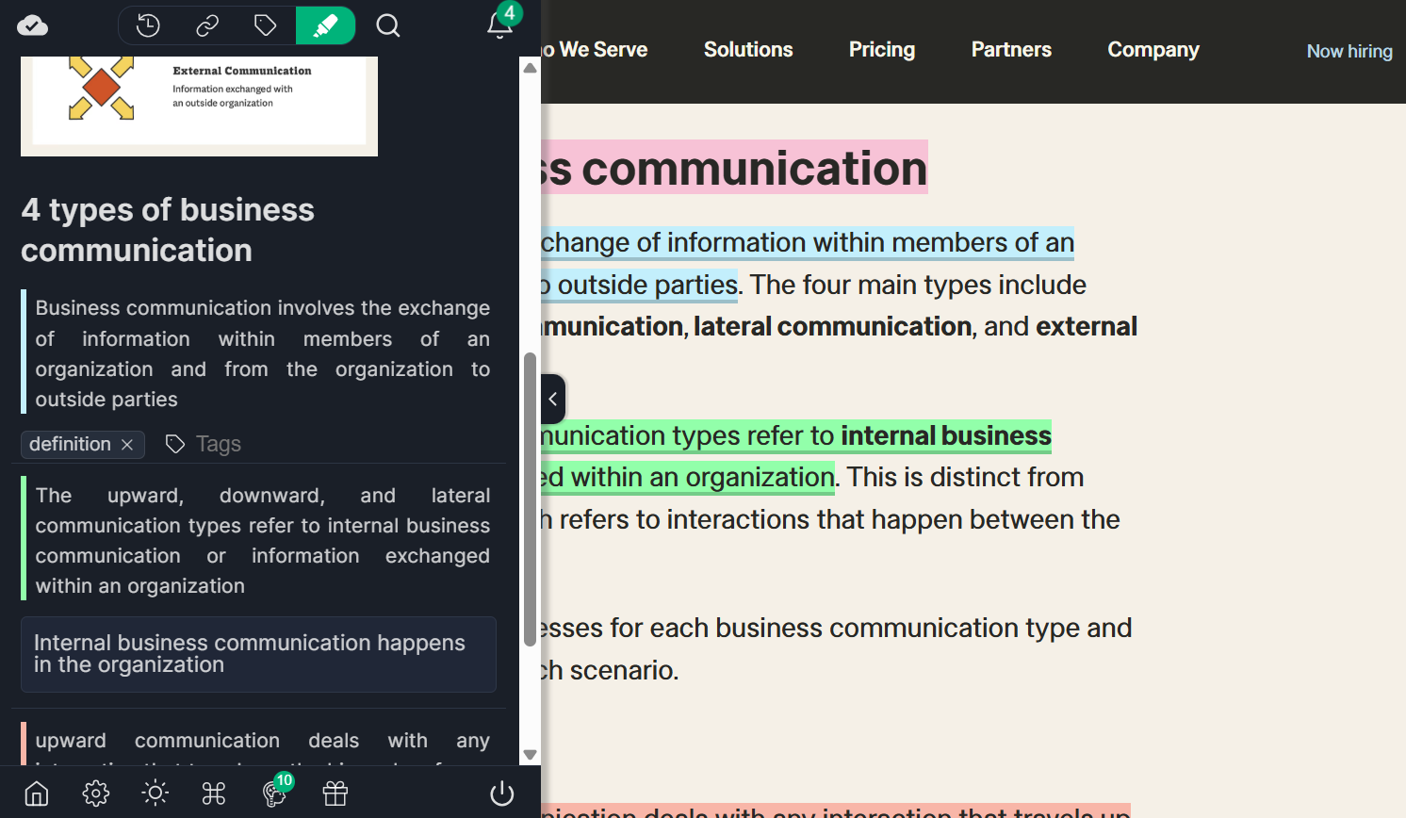Viewport: 1406px width, 818px height.
Task: View highlight history
Action: 147,25
